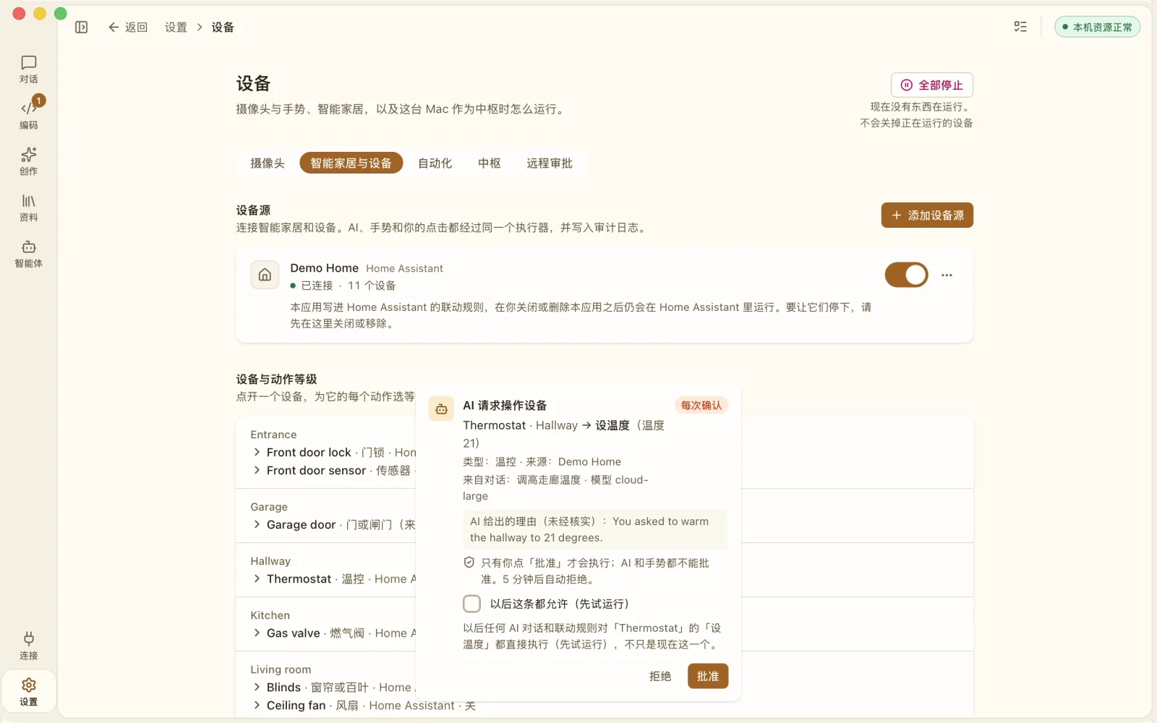Open the 创作 creation sidebar icon

28,161
